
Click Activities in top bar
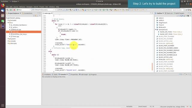point(4,1)
